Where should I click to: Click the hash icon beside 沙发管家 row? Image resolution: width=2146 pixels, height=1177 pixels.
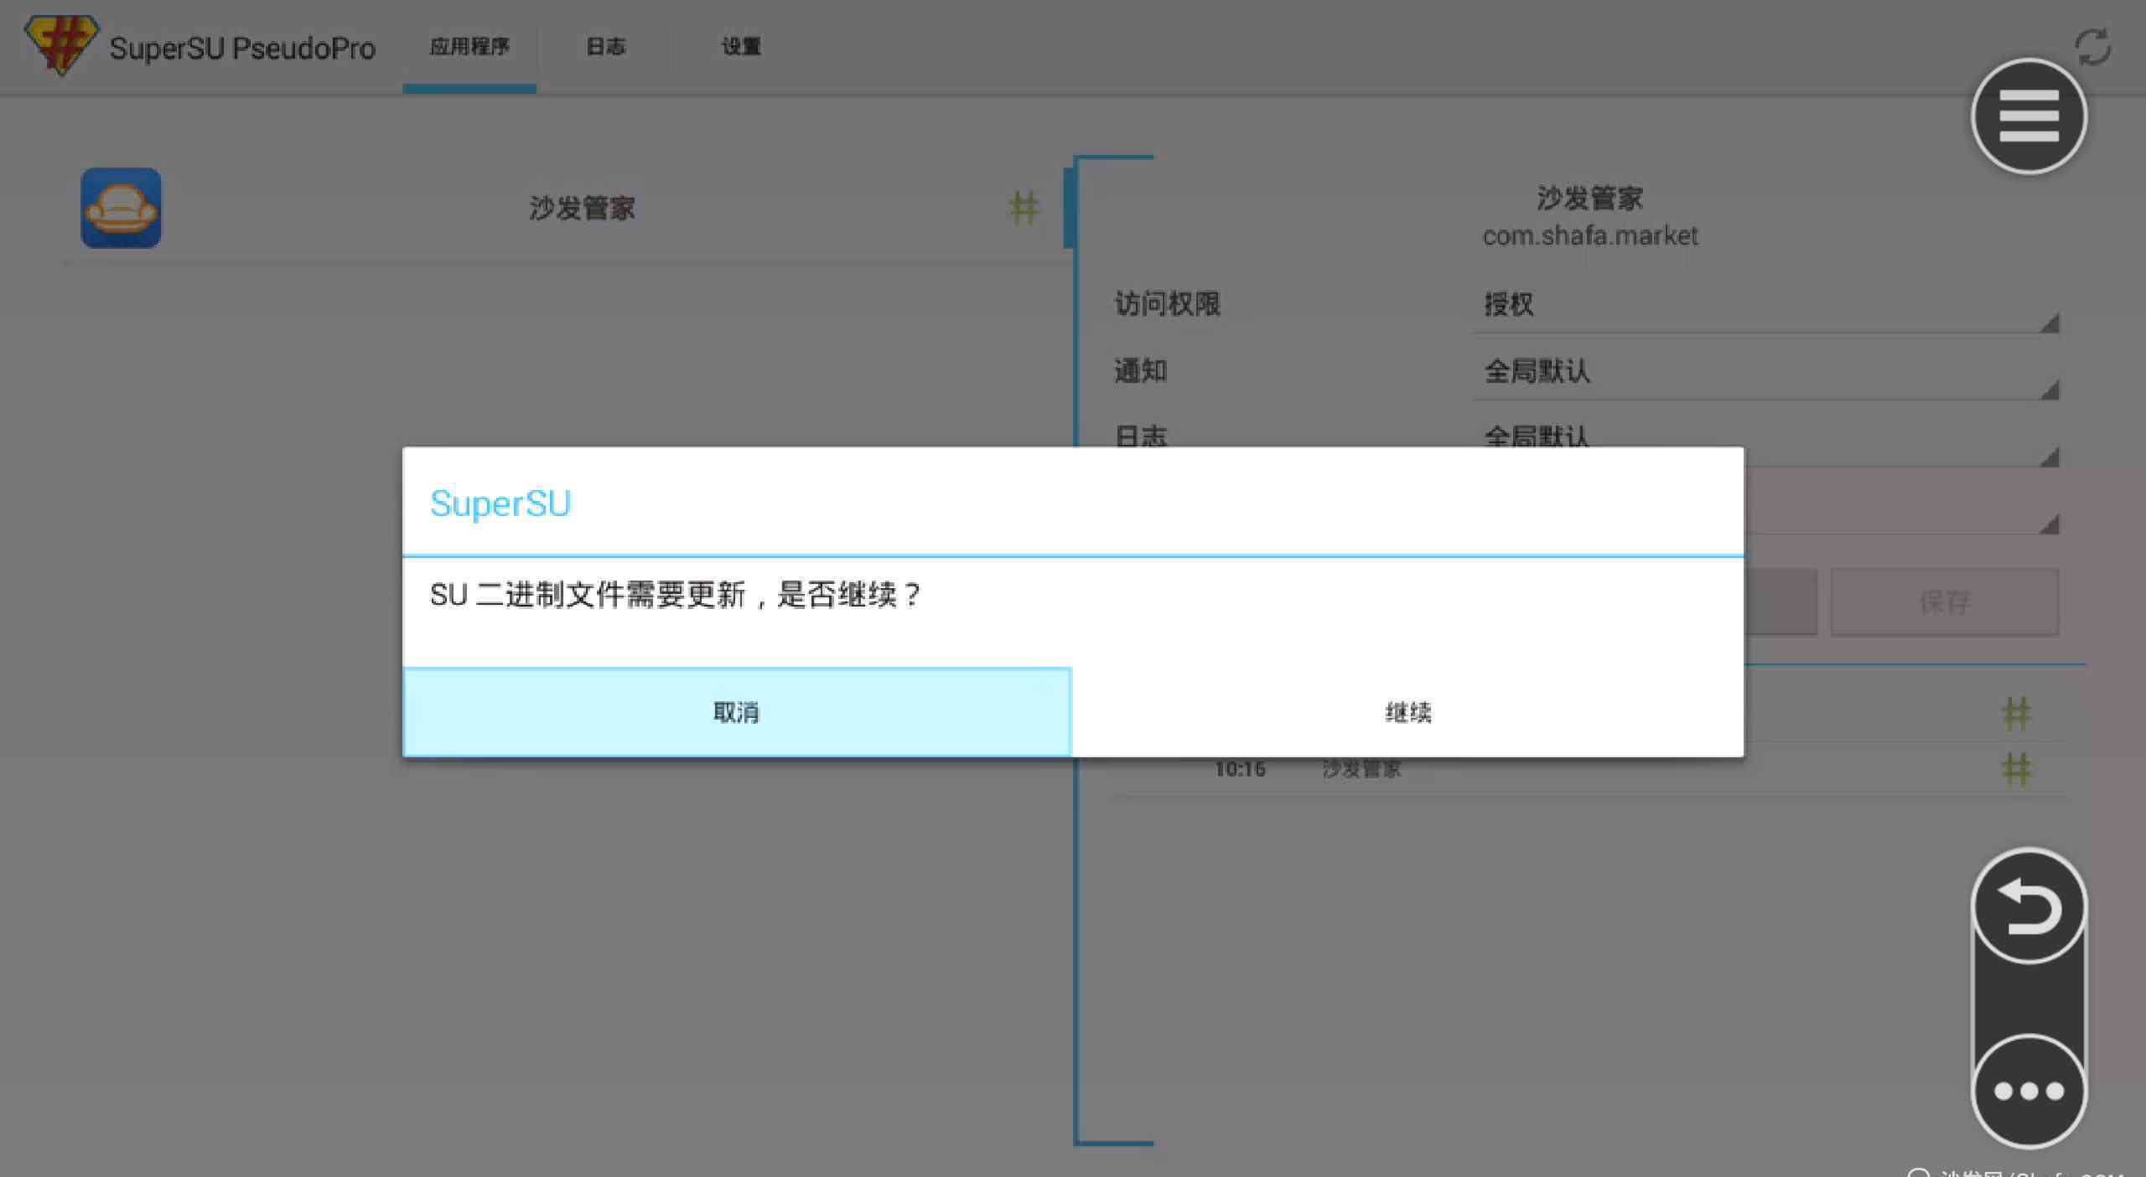(1024, 208)
